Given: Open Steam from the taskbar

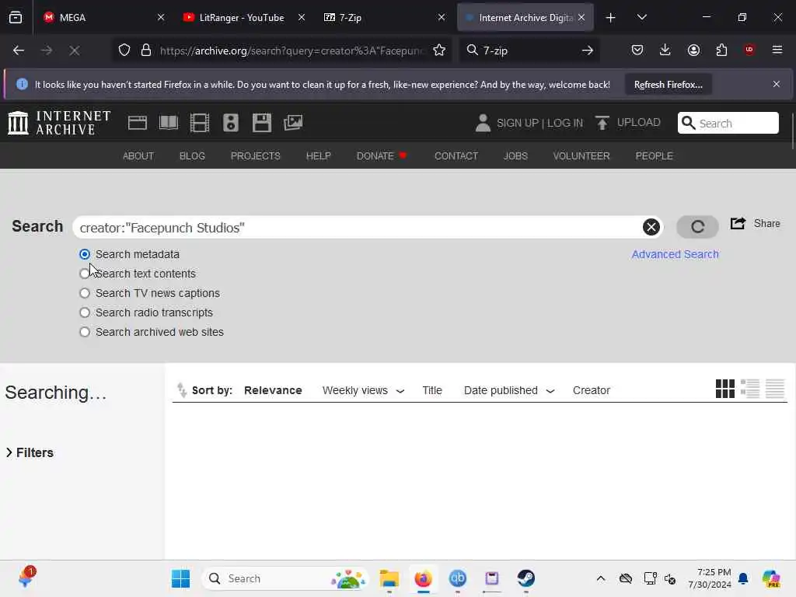Looking at the screenshot, I should pos(526,578).
